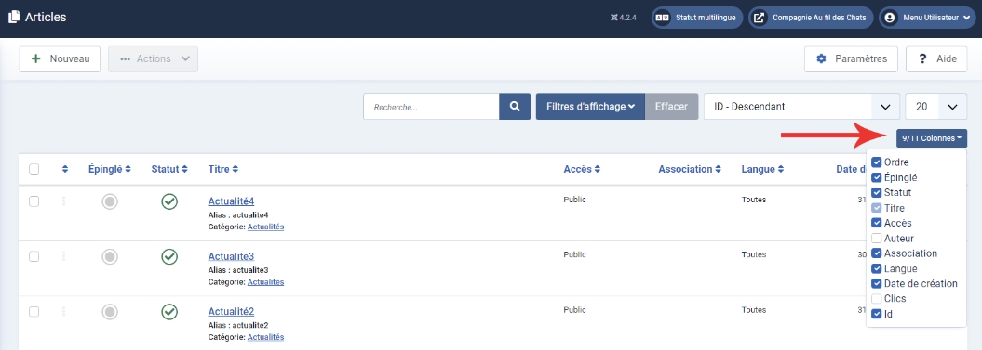Viewport: 982px width, 350px height.
Task: Sort by Épinglé column header
Action: pos(110,169)
